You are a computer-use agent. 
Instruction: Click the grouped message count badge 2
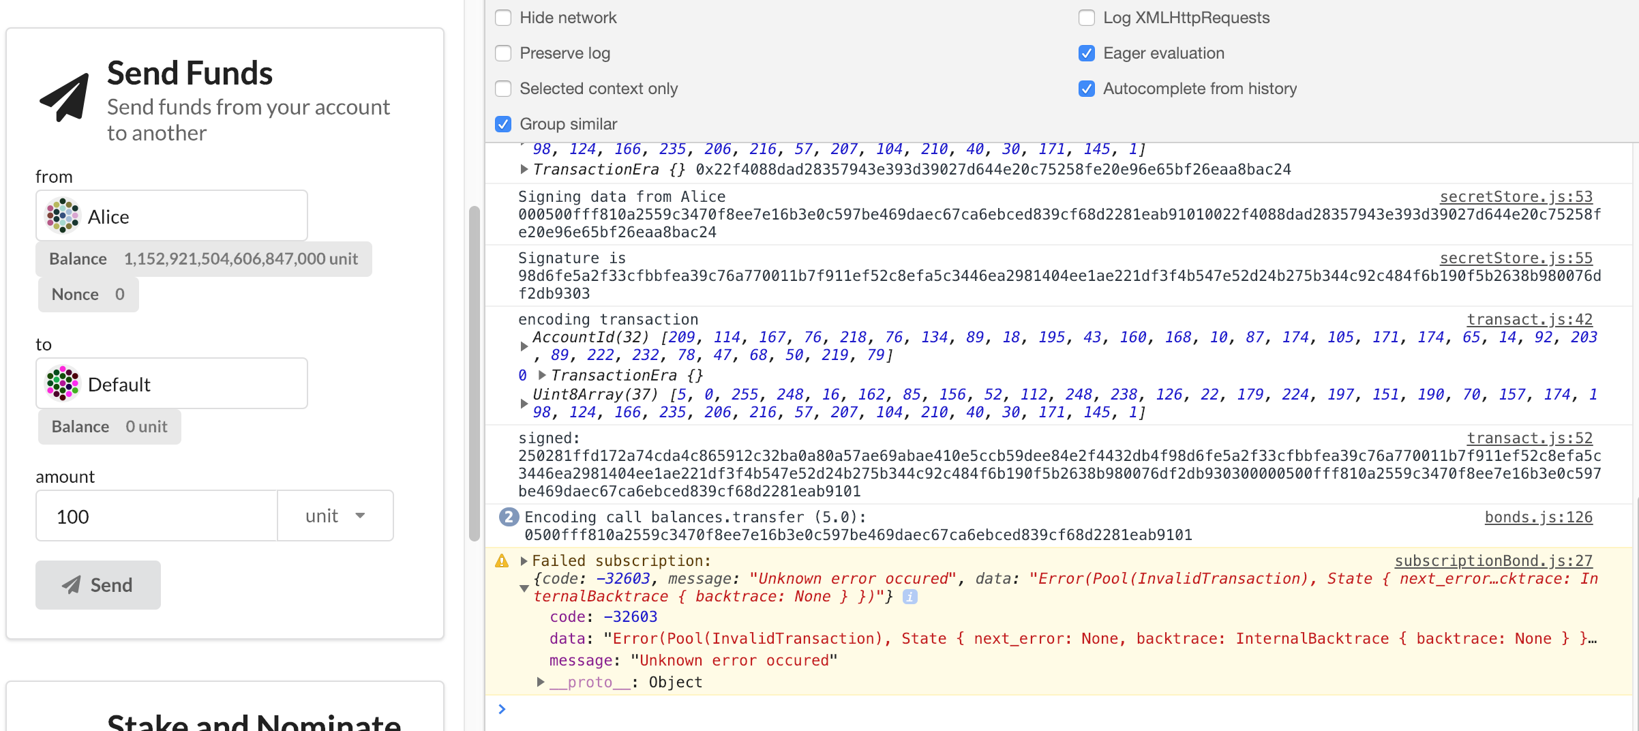[x=509, y=517]
